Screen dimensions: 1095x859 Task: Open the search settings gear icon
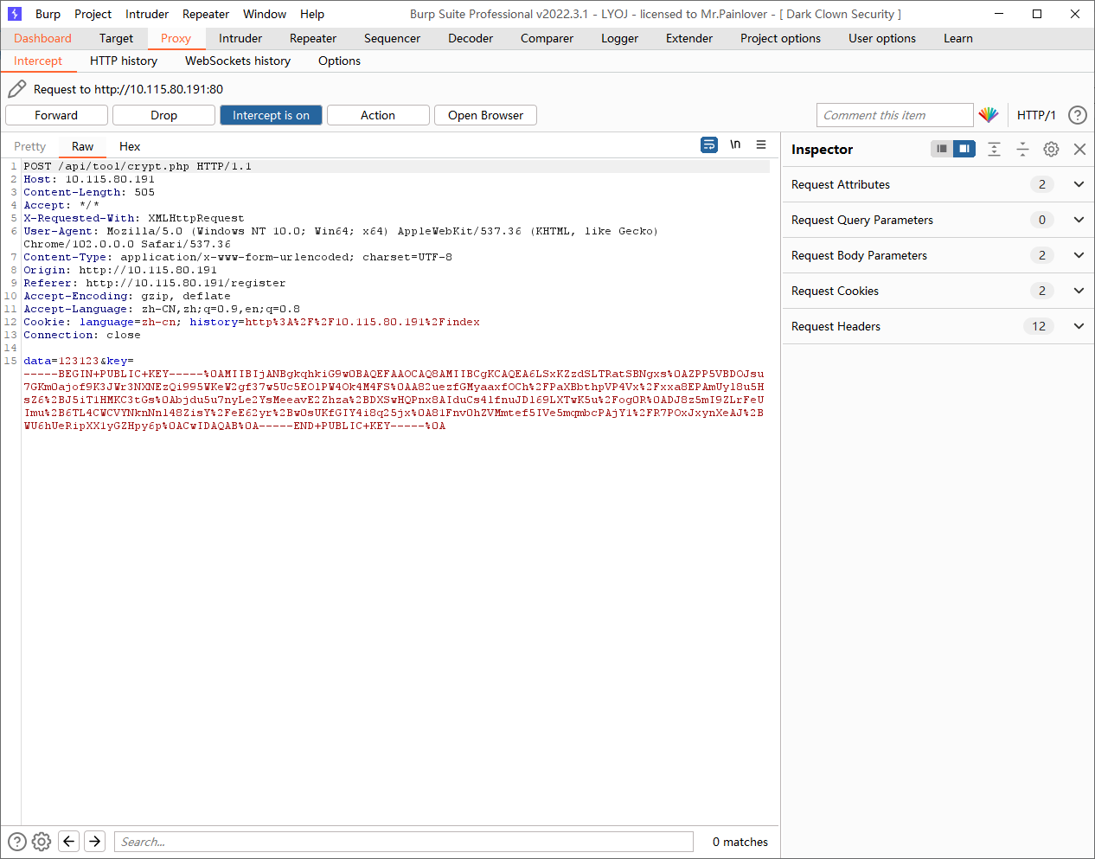(42, 841)
